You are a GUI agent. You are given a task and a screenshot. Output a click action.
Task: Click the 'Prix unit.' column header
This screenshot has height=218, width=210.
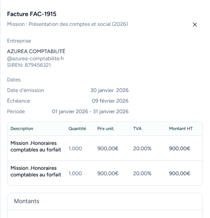pyautogui.click(x=106, y=129)
